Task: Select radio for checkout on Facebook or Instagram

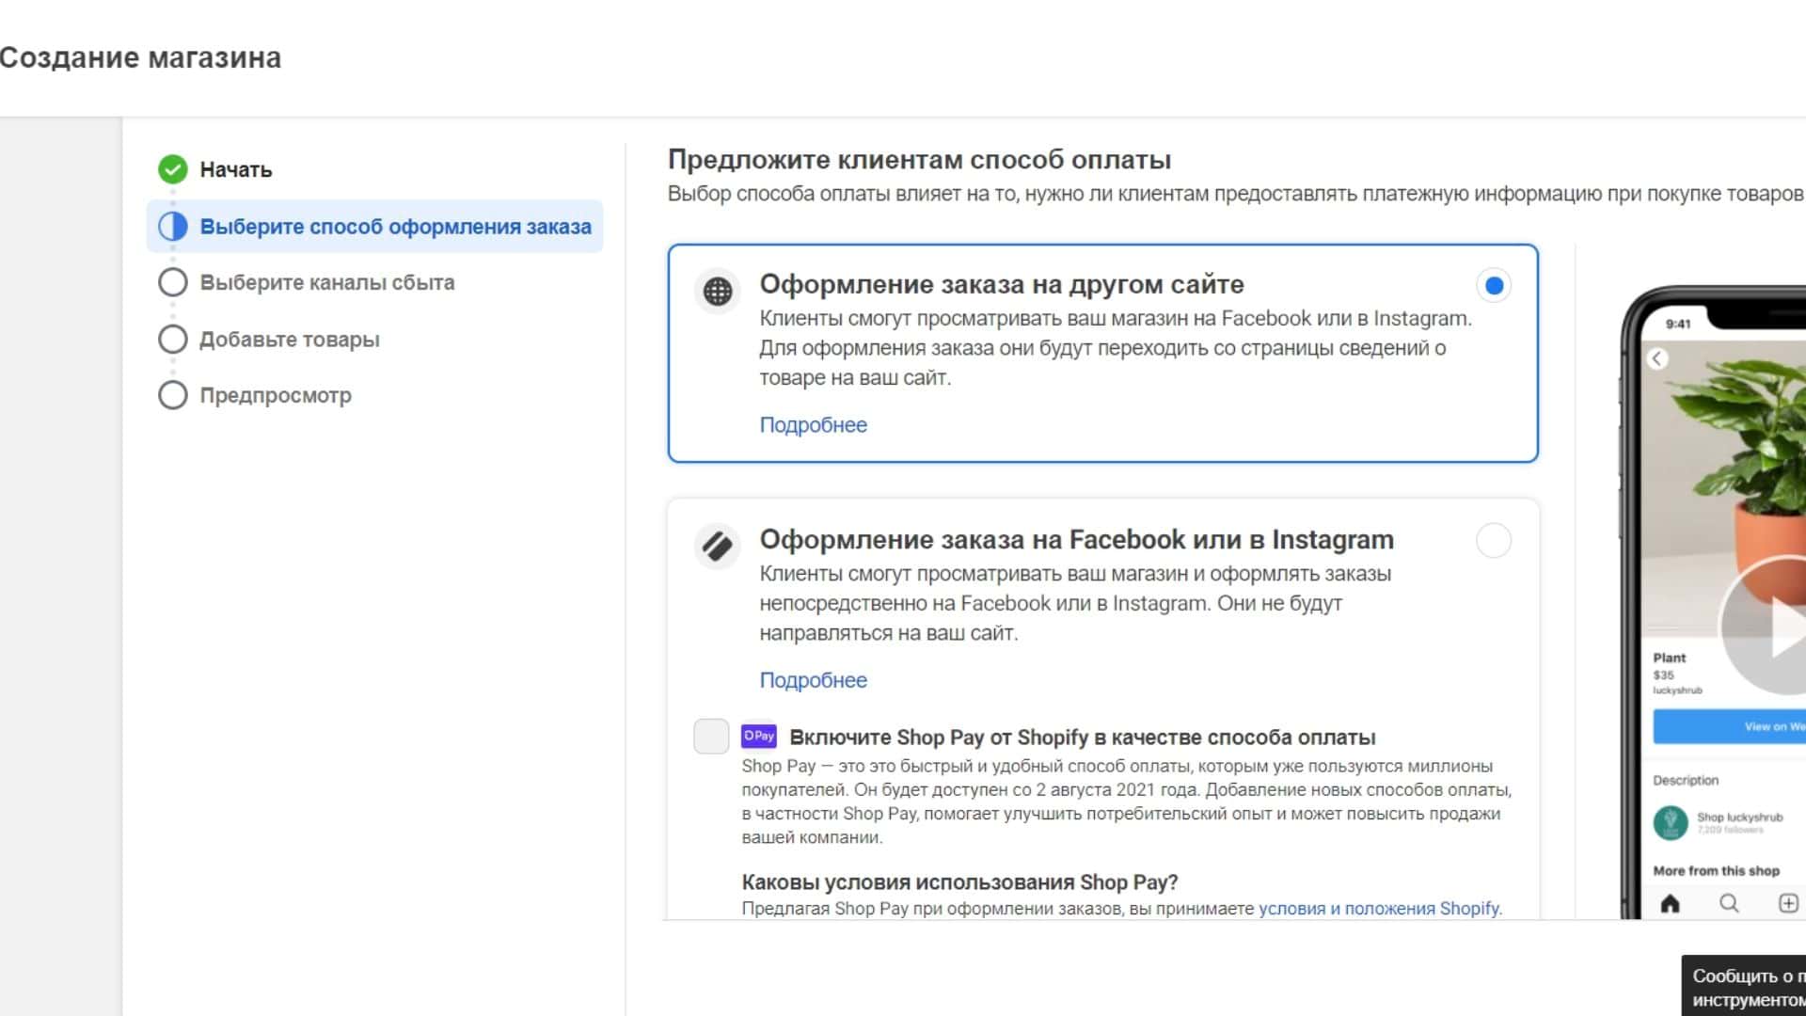Action: pos(1494,541)
